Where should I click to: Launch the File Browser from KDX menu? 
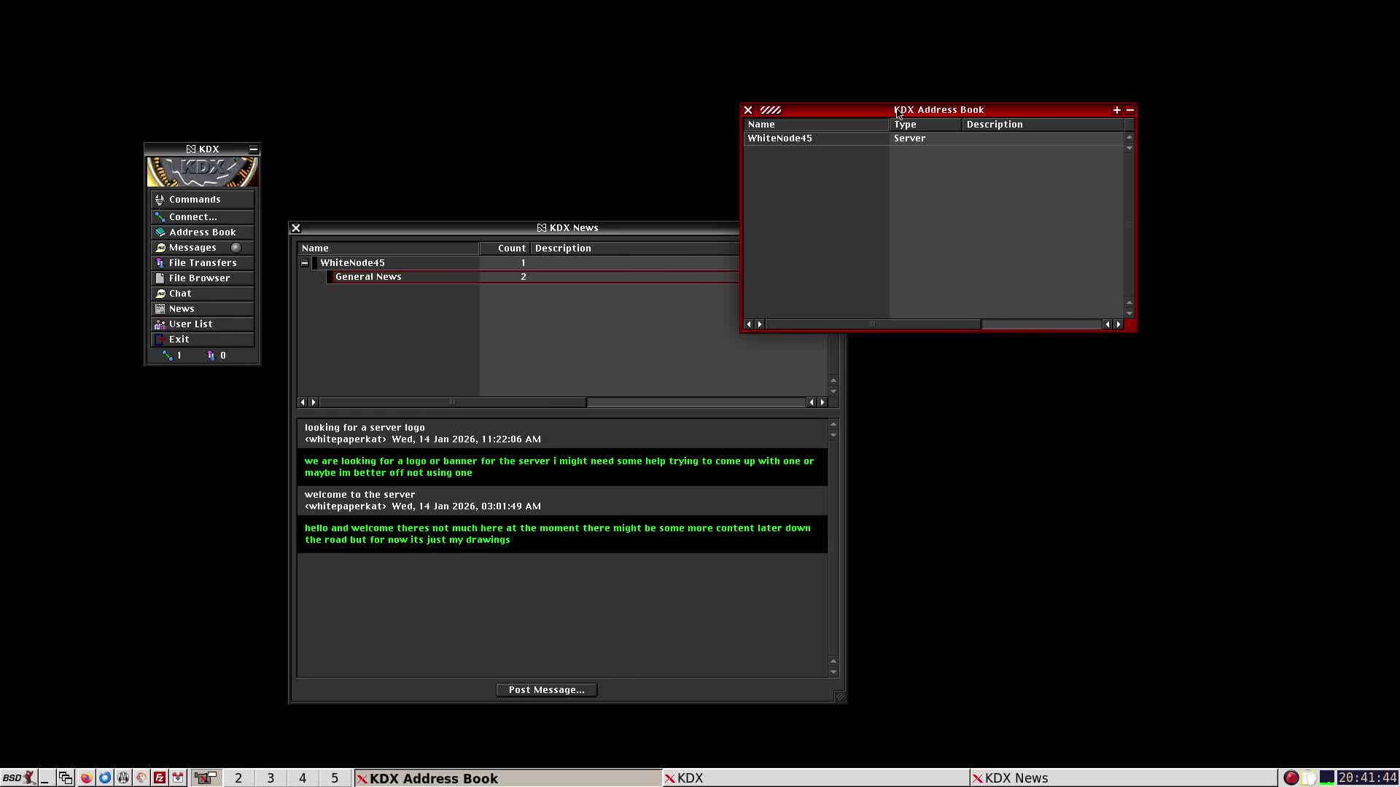[x=198, y=278]
